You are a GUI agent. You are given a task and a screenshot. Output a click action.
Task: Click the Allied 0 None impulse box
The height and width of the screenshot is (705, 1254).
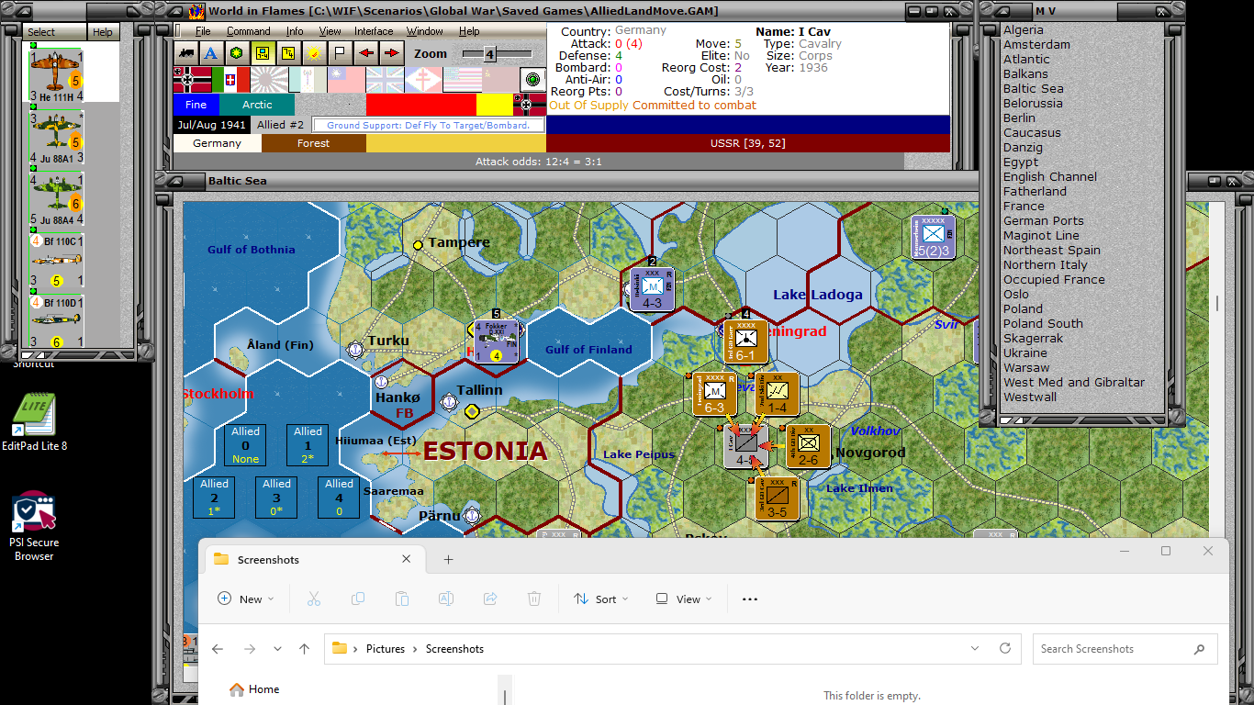click(x=245, y=445)
